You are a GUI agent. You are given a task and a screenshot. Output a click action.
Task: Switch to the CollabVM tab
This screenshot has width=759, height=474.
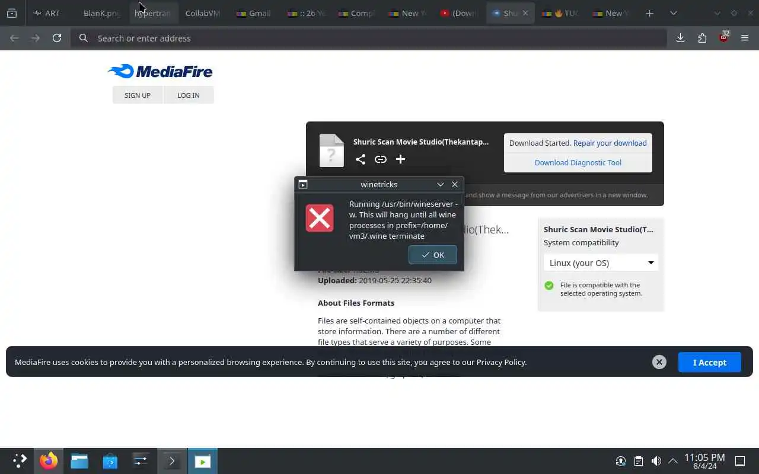point(203,13)
